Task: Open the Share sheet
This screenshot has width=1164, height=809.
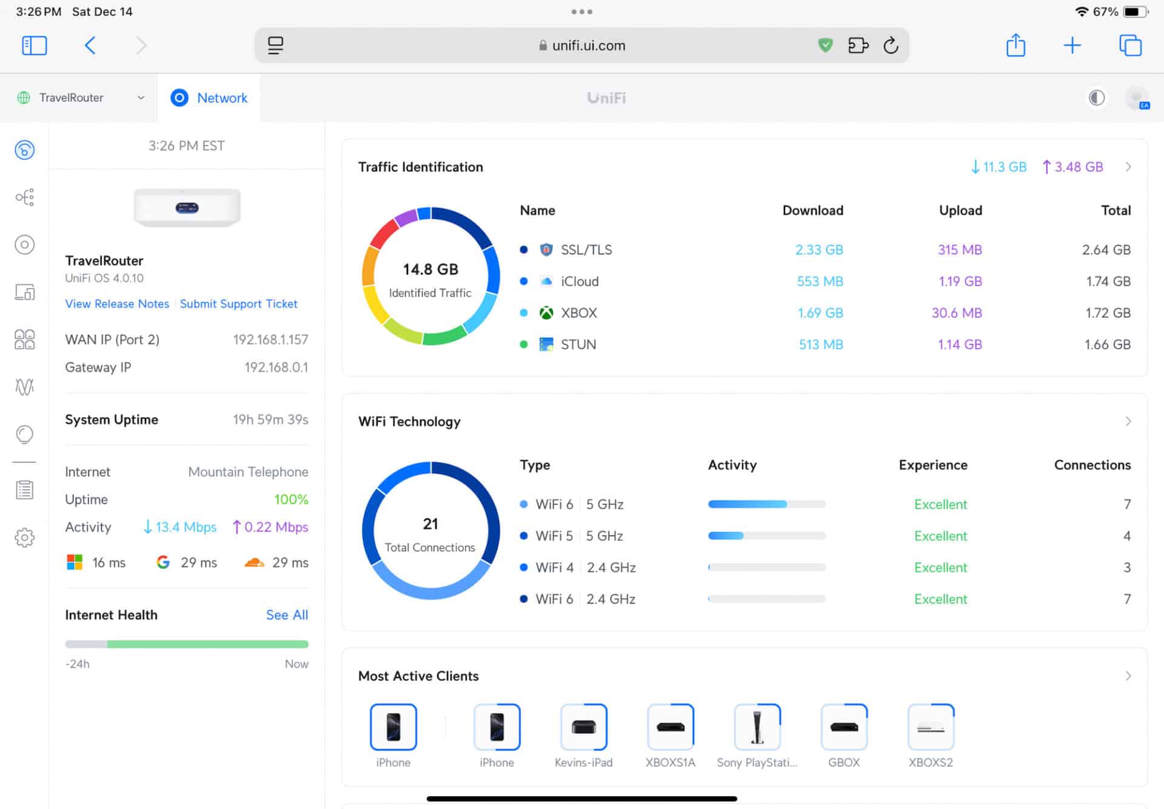Action: coord(1015,45)
